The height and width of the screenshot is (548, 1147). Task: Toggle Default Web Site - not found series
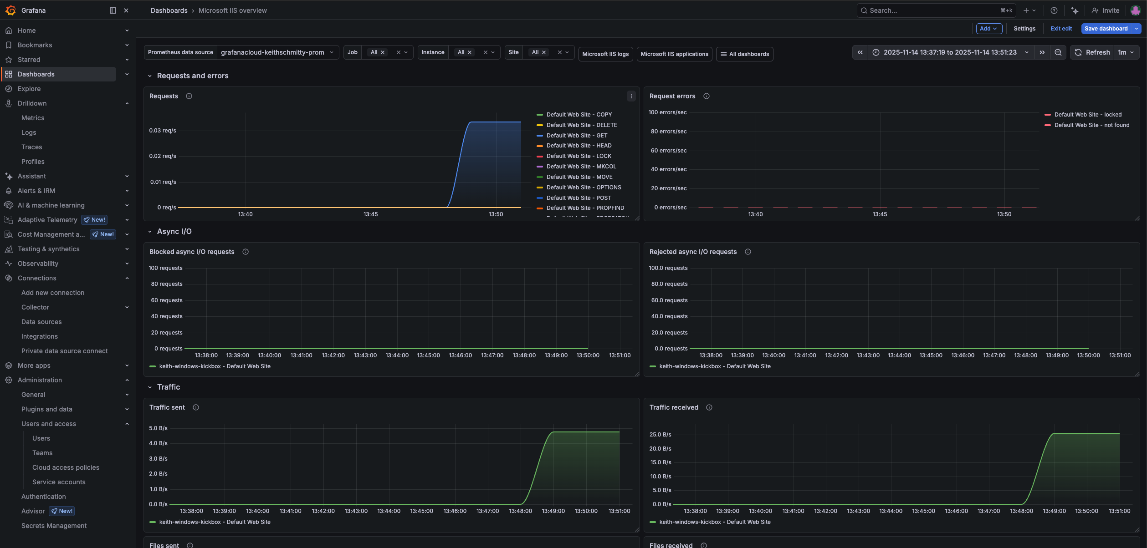[x=1091, y=125]
